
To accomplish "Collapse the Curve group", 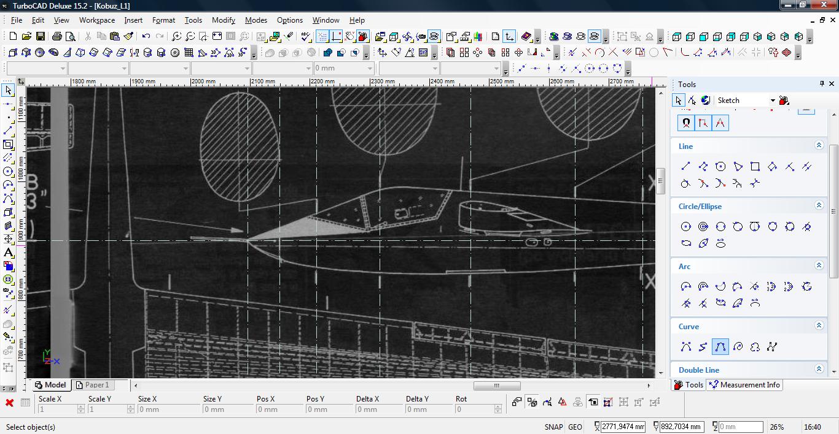I will [x=819, y=325].
